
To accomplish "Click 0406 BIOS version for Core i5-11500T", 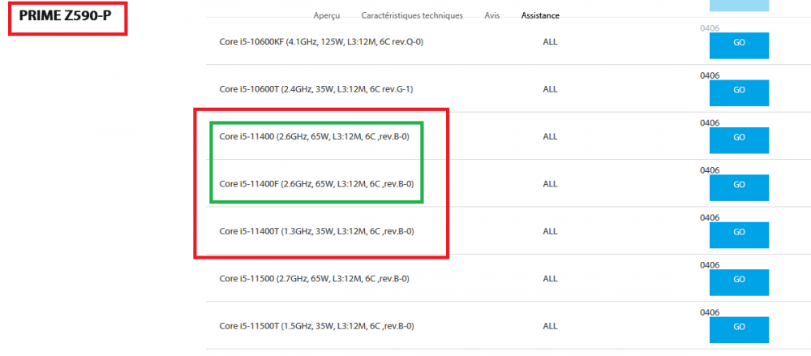I will tap(709, 312).
